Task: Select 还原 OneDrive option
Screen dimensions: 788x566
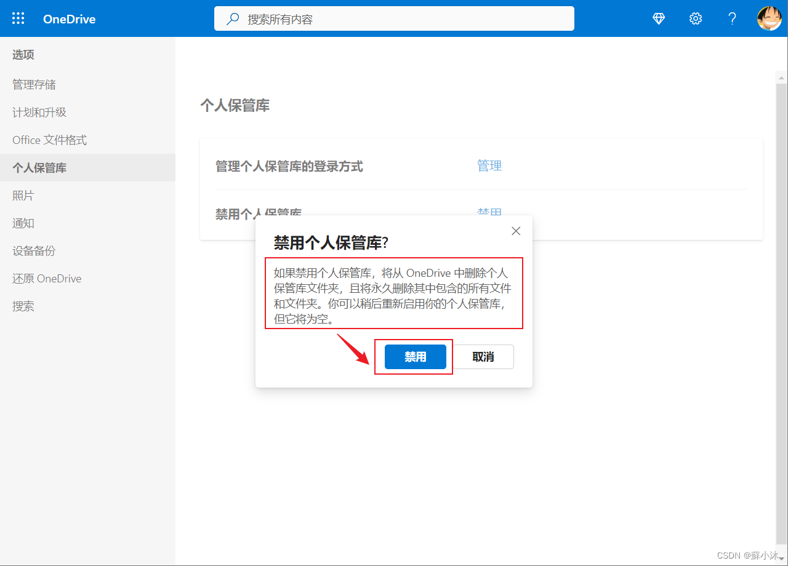Action: (87, 278)
